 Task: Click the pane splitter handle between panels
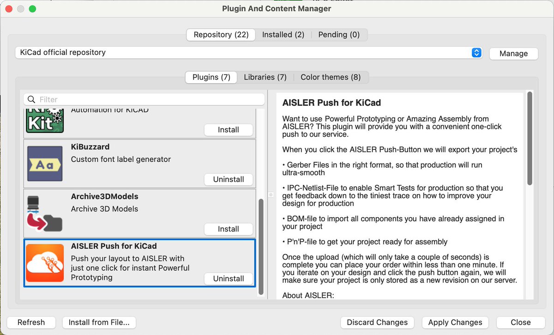pos(270,195)
